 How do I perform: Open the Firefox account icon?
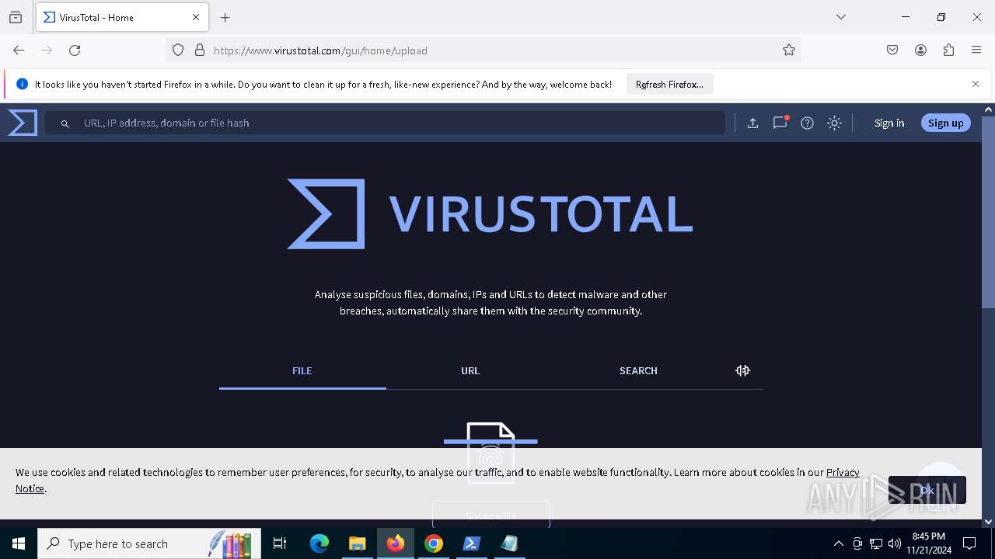click(920, 50)
